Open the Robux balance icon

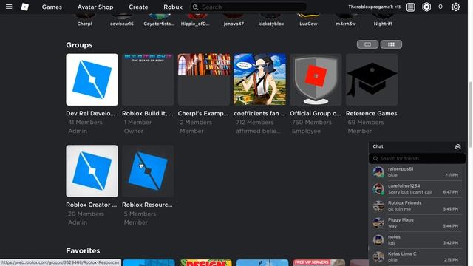[426, 7]
